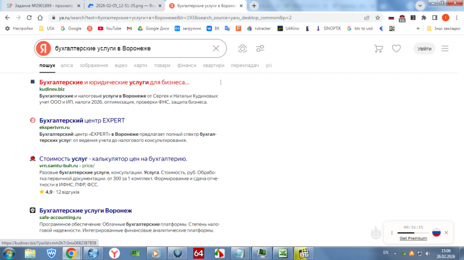This screenshot has height=260, width=464.
Task: Bookmark this page with the star icon
Action: click(378, 17)
